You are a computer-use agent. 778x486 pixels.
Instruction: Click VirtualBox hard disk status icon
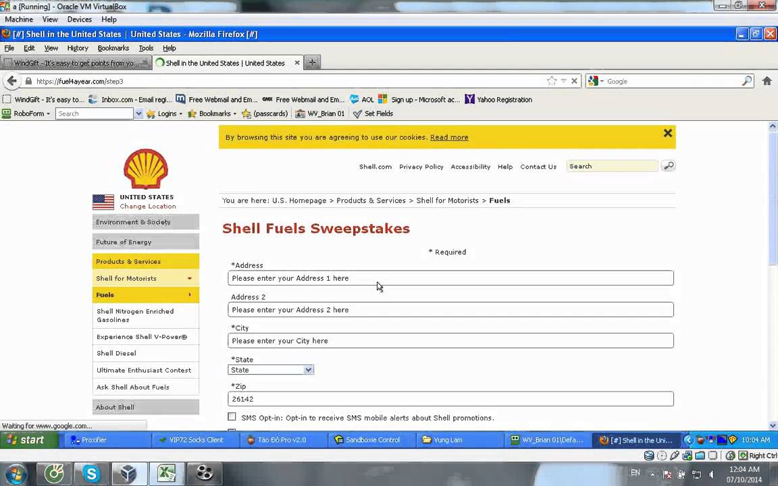click(x=648, y=455)
